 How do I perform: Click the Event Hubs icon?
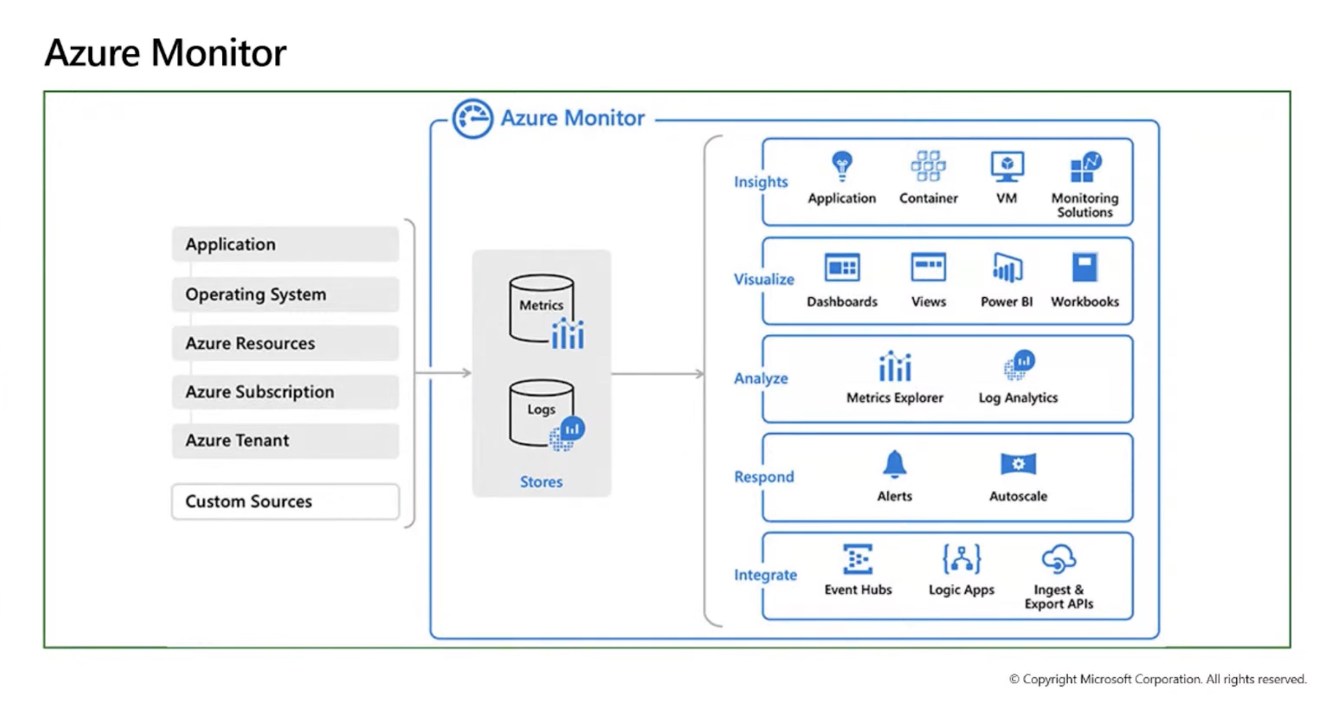[857, 559]
